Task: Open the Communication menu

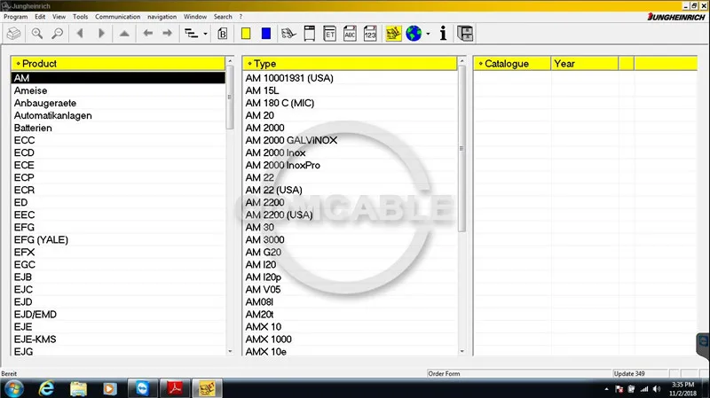Action: (118, 17)
